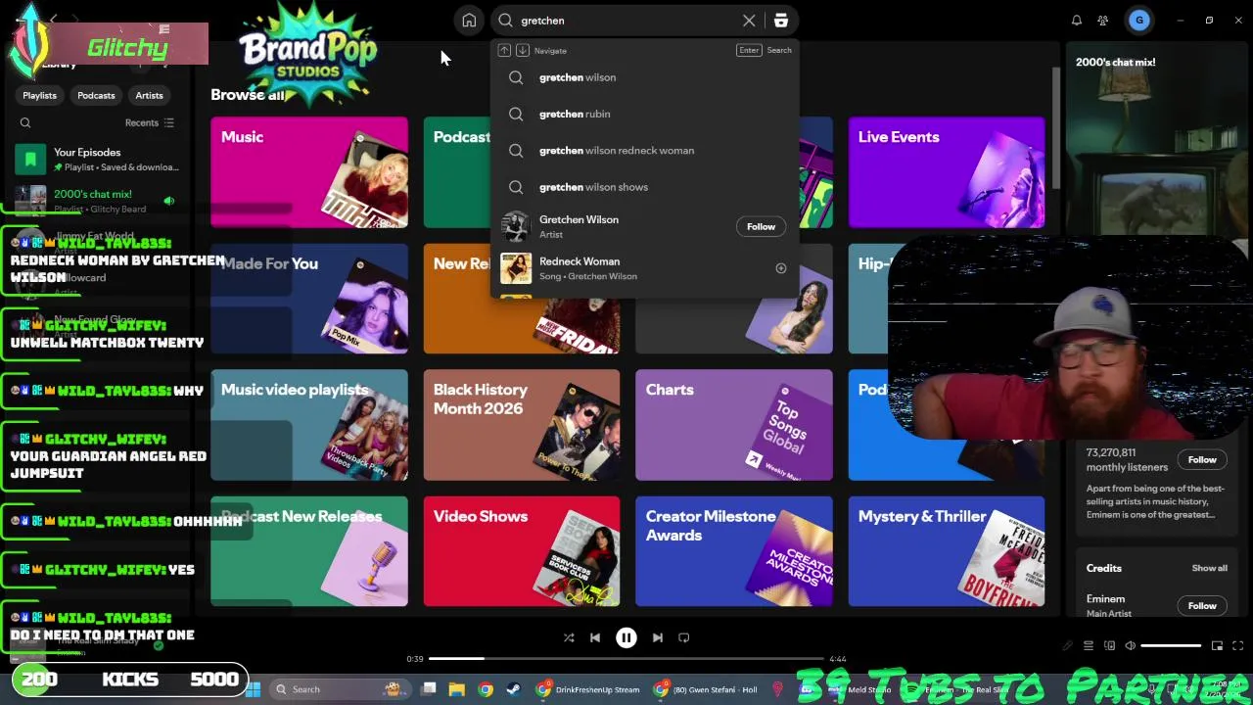Click the Redneck Woman album art thumbnail
This screenshot has width=1253, height=705.
click(x=516, y=268)
